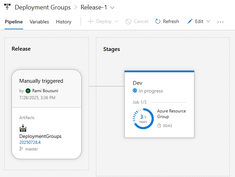Click the In progress status icon
The height and width of the screenshot is (177, 235).
point(135,91)
